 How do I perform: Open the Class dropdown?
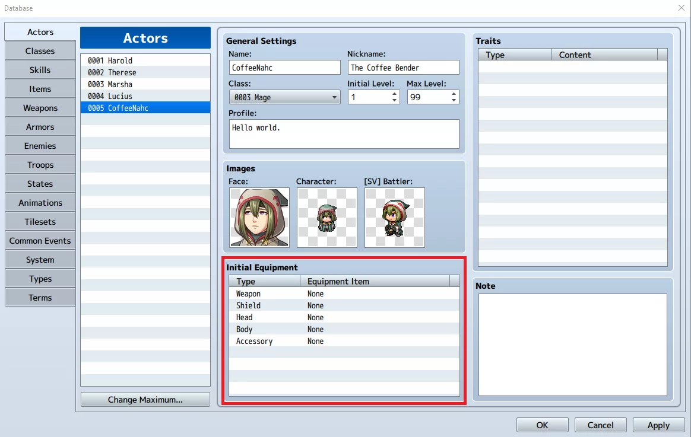(x=285, y=97)
